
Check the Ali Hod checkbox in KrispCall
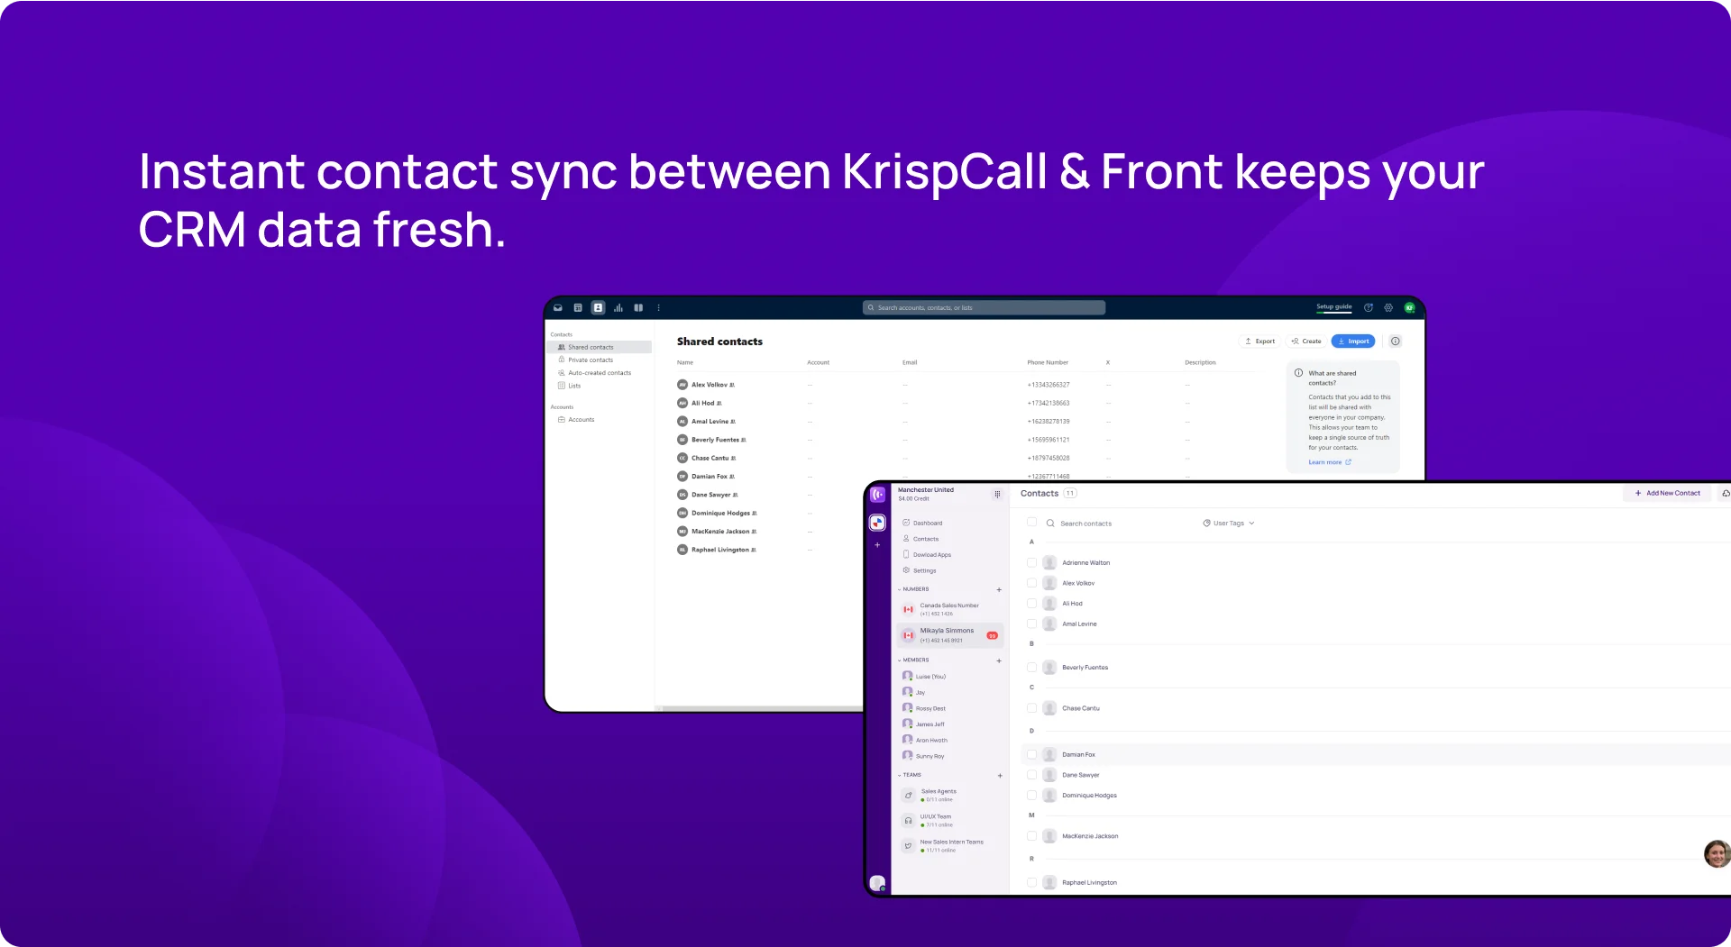click(1031, 604)
